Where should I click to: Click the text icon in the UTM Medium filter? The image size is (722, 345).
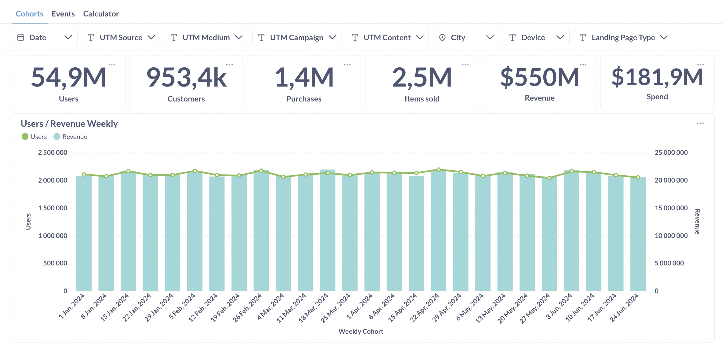coord(174,37)
